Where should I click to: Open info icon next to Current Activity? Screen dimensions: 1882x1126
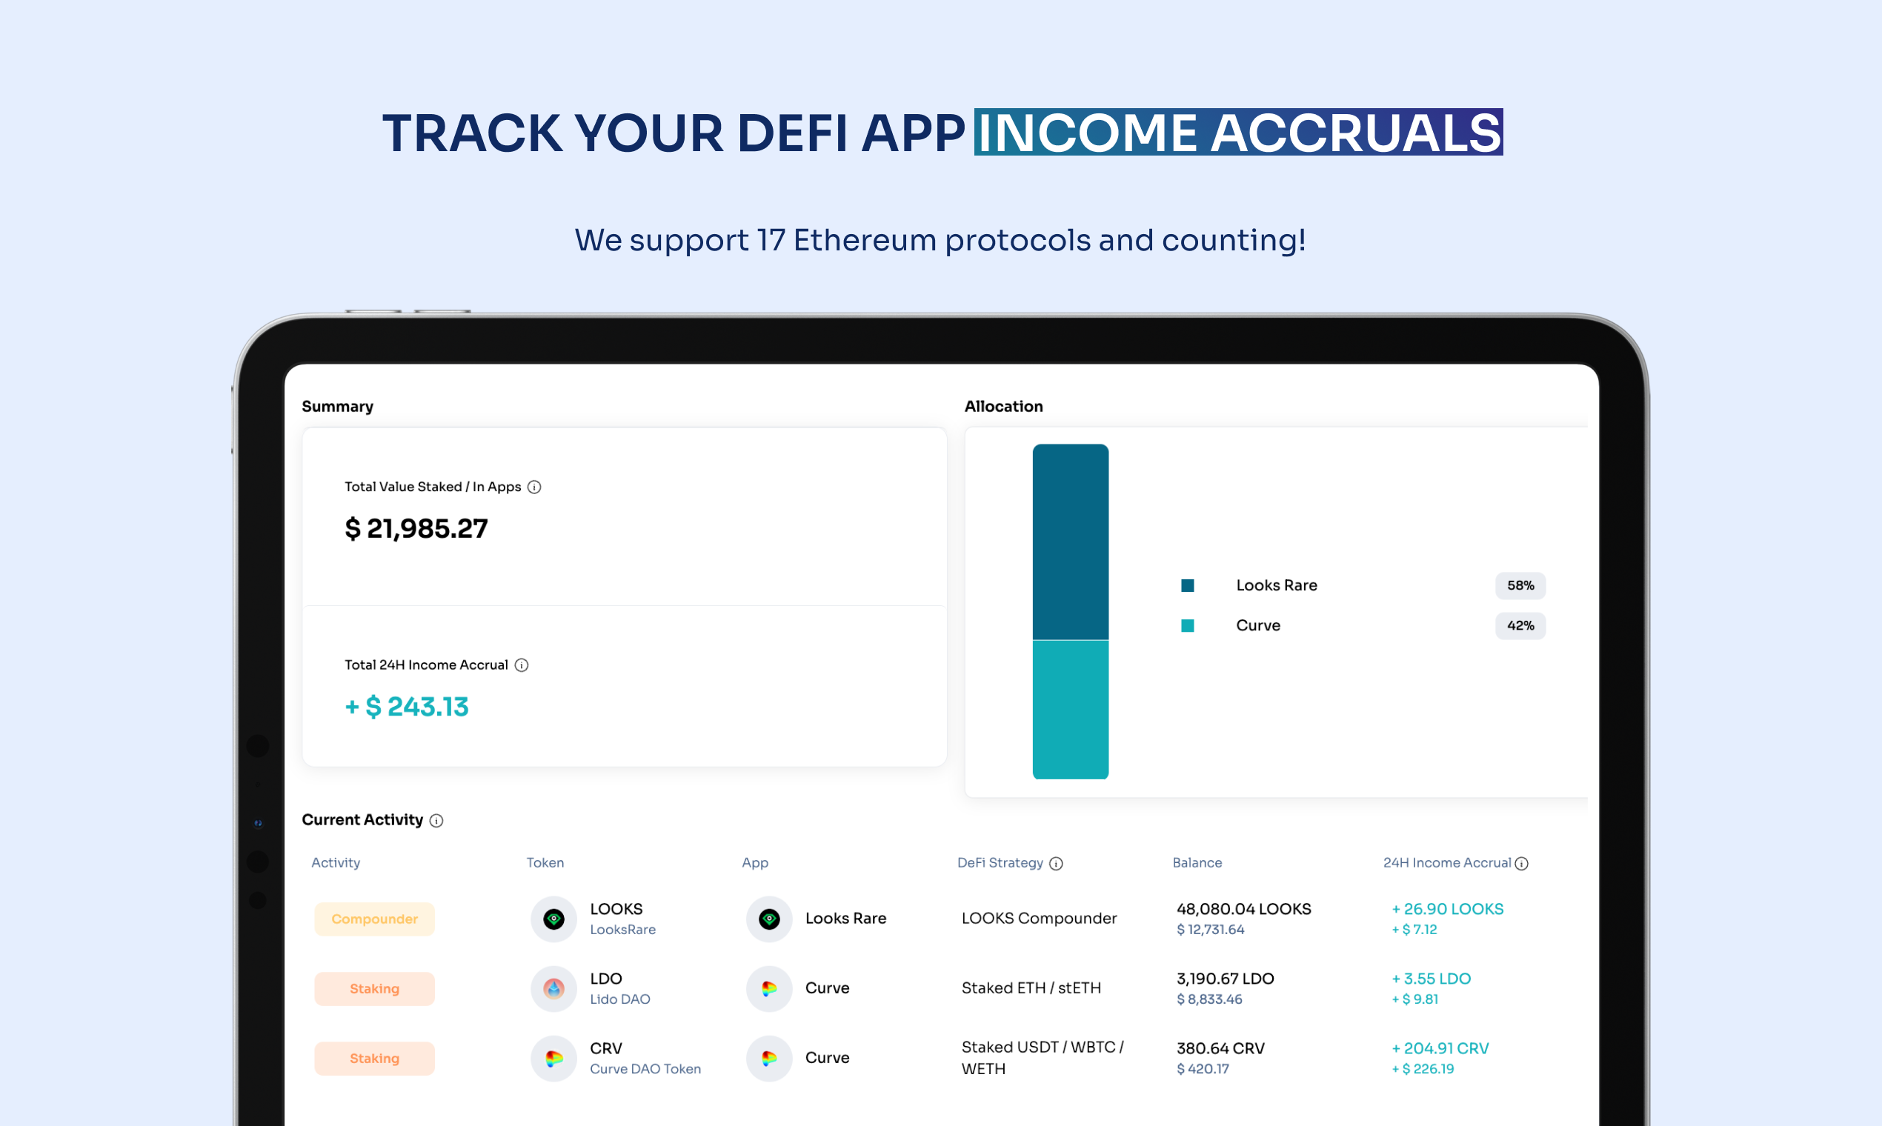pyautogui.click(x=436, y=821)
